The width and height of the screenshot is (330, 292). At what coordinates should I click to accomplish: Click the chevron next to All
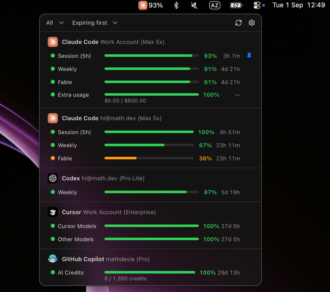click(61, 23)
